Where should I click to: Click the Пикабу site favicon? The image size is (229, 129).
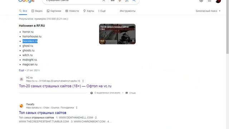[x=21, y=106]
